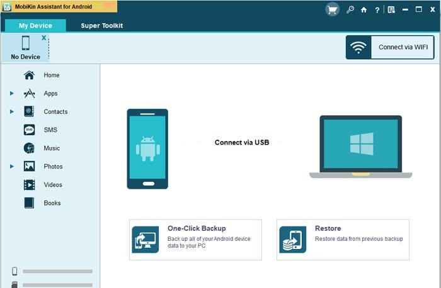This screenshot has height=288, width=441.
Task: Select Music label in sidebar
Action: [52, 148]
